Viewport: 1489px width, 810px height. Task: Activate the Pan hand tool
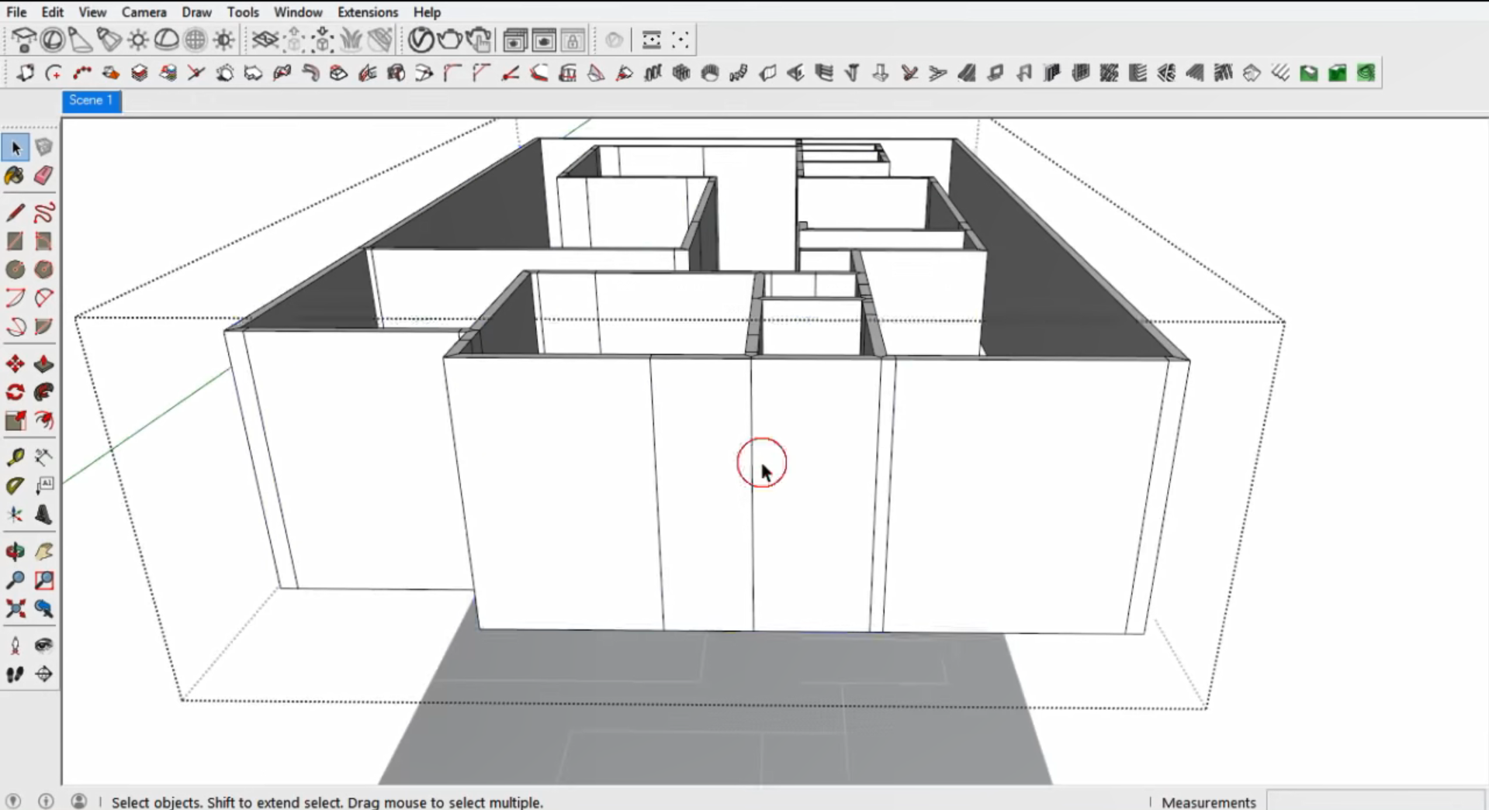point(43,551)
